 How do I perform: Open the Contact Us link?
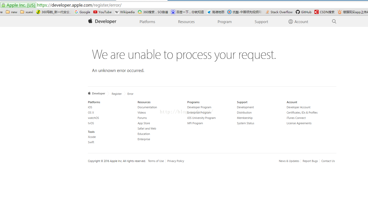(328, 161)
